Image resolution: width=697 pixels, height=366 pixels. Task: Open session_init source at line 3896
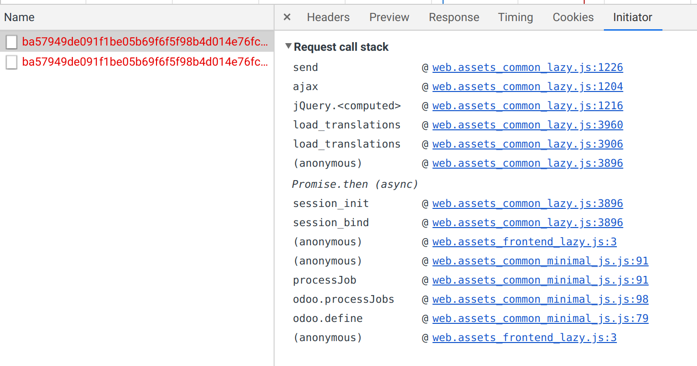[x=528, y=203]
